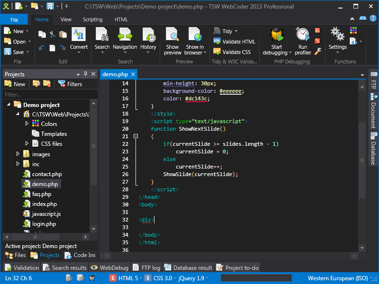Open the color palette grid icon
The image size is (379, 284).
click(353, 31)
